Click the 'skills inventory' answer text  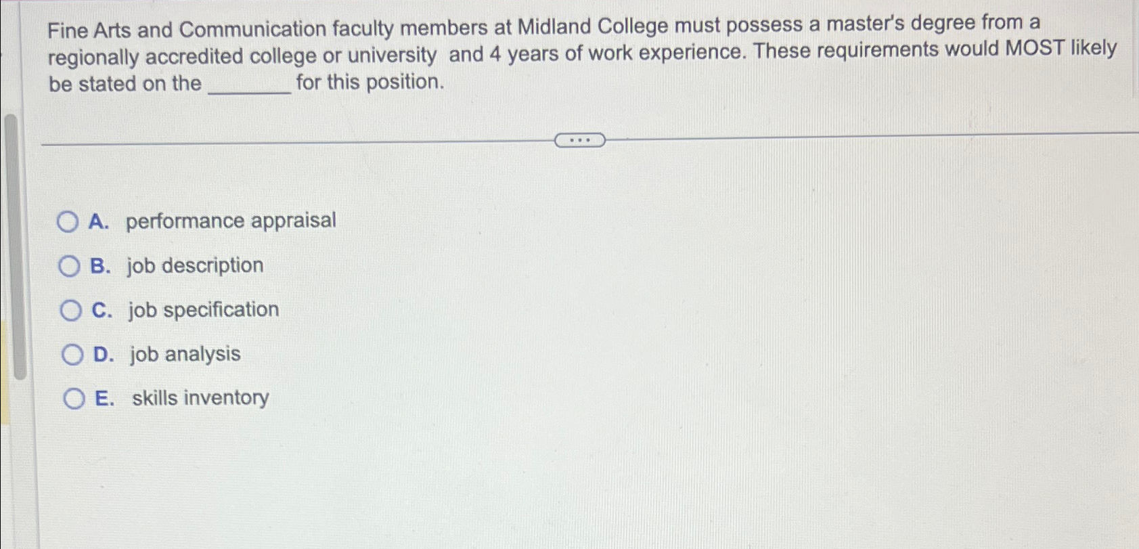click(200, 398)
